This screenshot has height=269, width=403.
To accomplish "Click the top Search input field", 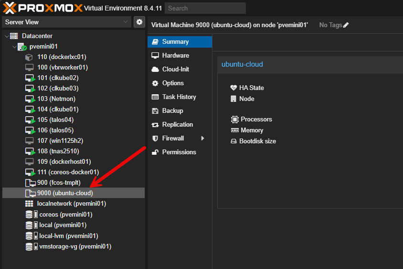I will click(205, 8).
